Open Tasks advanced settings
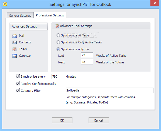 pos(23,49)
